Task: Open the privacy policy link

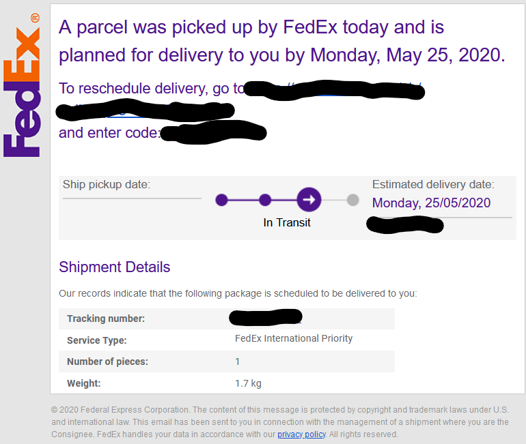Action: tap(301, 434)
